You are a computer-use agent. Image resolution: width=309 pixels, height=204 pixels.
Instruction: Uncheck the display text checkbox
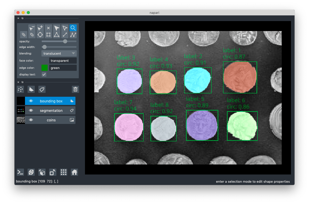point(44,74)
